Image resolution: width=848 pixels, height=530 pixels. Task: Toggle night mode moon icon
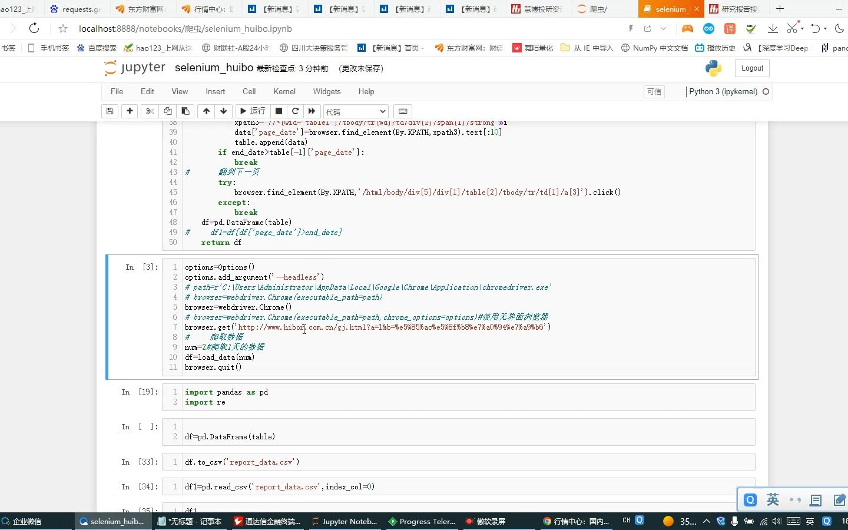840,28
